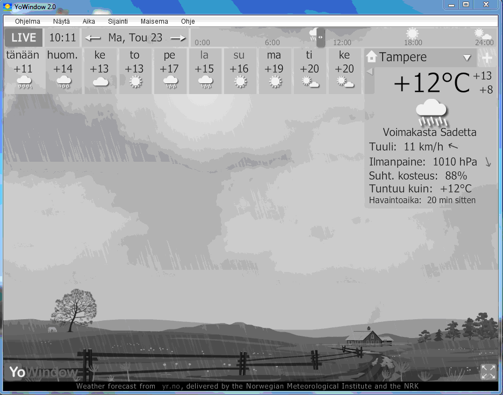Click the sun icon under to

pos(135,82)
